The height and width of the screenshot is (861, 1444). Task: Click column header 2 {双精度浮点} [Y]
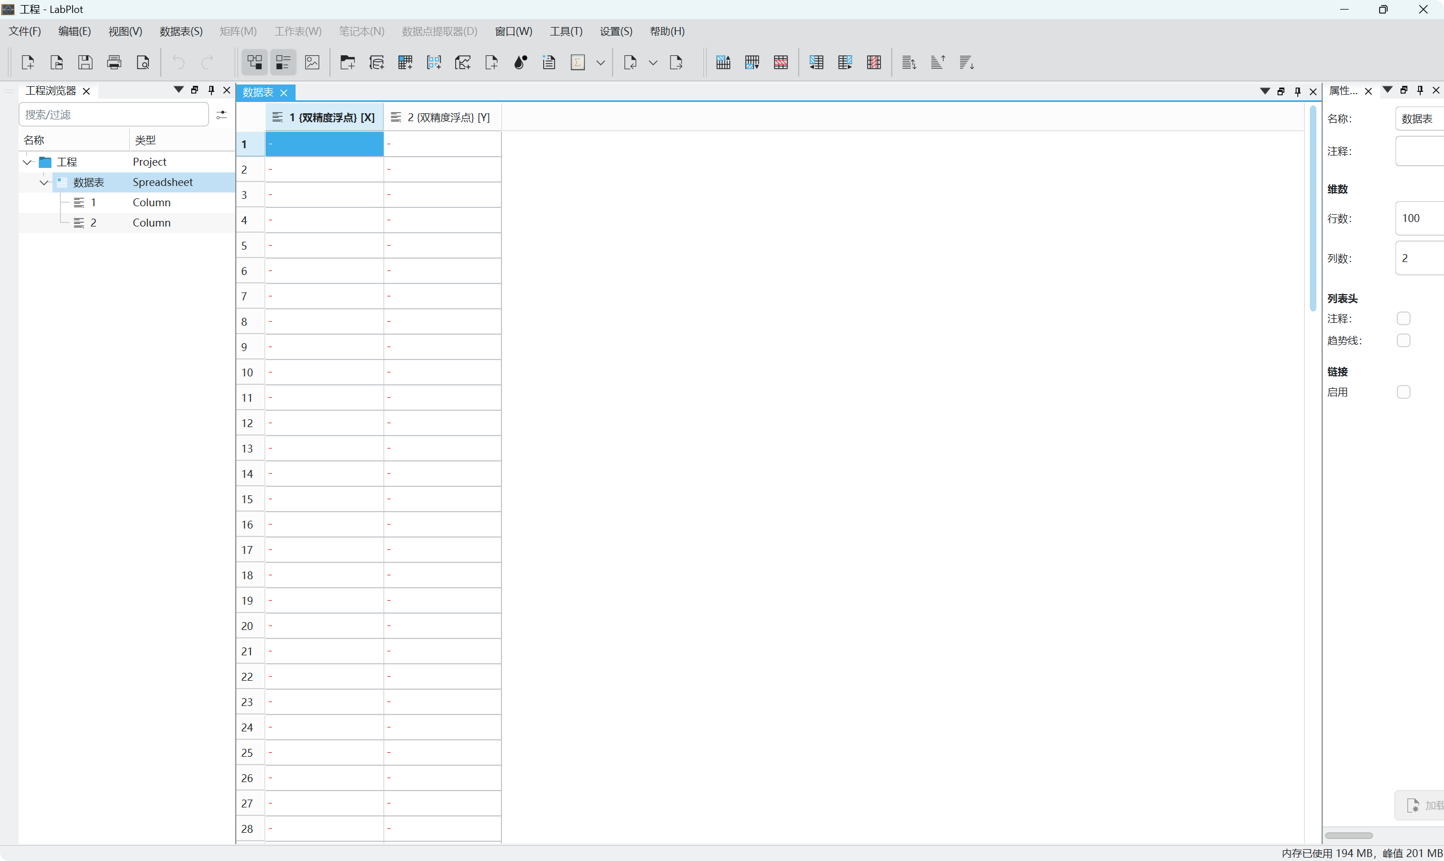442,118
